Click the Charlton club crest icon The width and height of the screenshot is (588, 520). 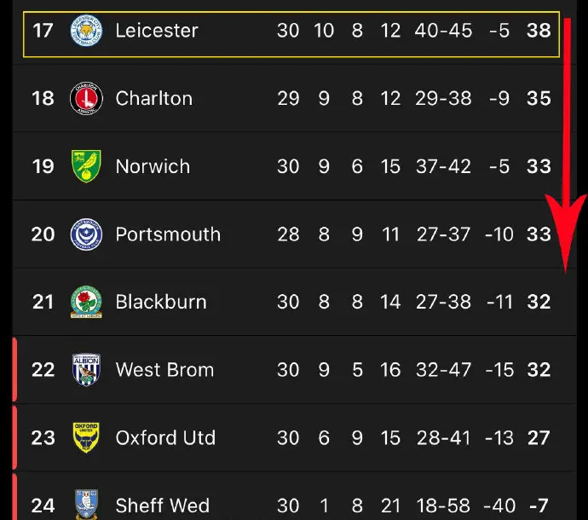pos(86,99)
